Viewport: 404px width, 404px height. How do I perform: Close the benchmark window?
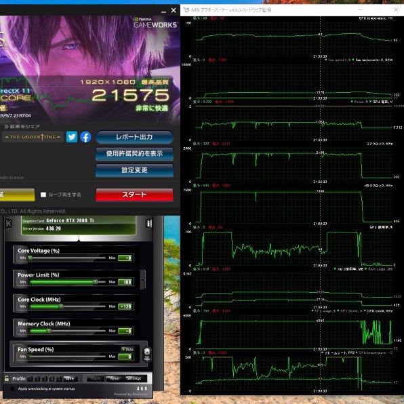(174, 10)
